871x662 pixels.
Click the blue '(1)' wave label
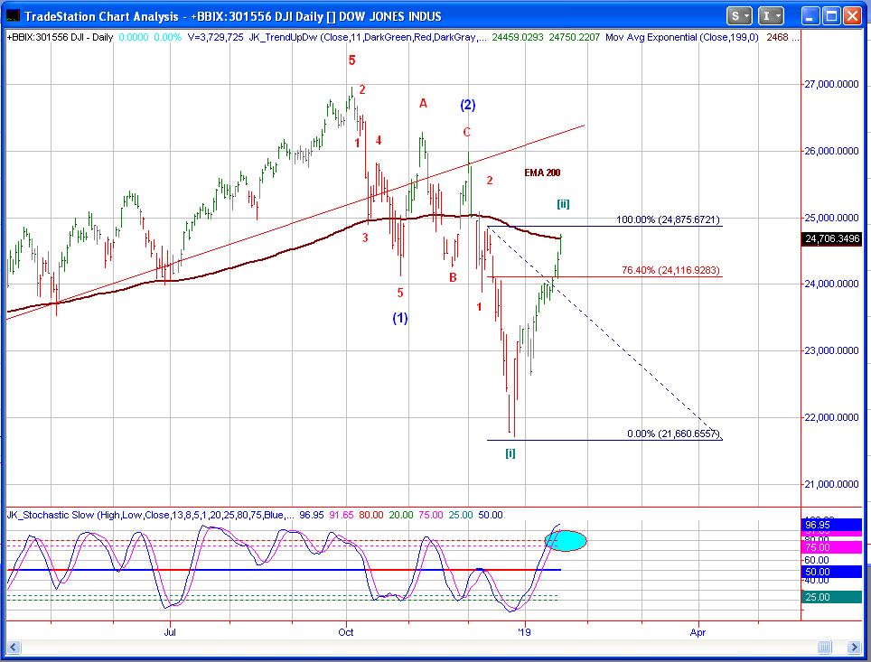pos(400,318)
